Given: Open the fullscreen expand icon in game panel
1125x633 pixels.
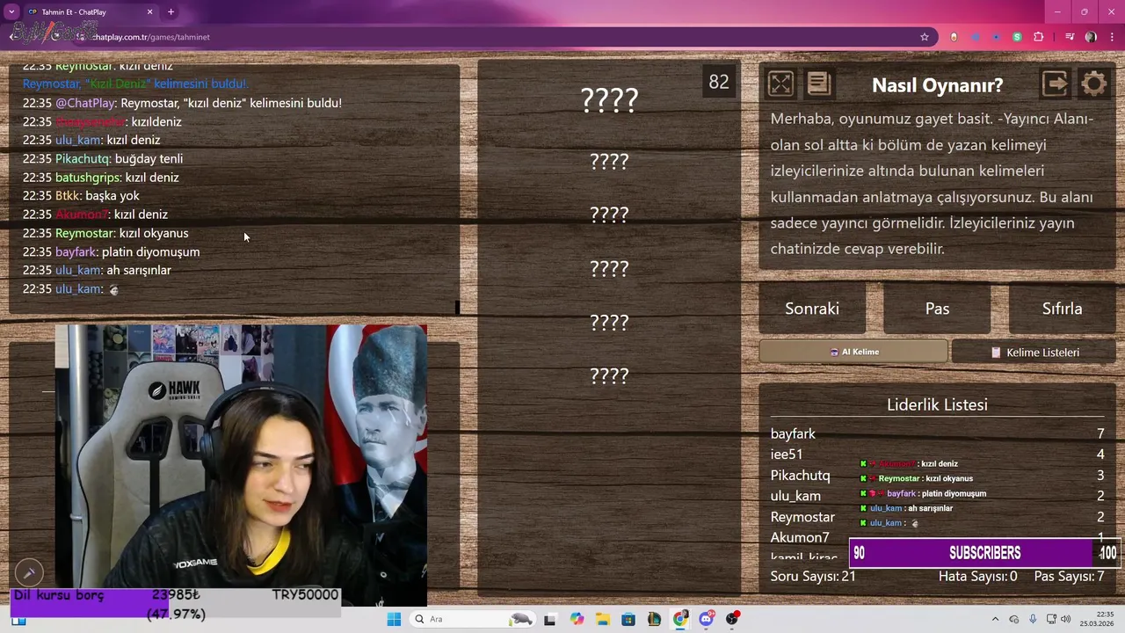Looking at the screenshot, I should coord(780,84).
